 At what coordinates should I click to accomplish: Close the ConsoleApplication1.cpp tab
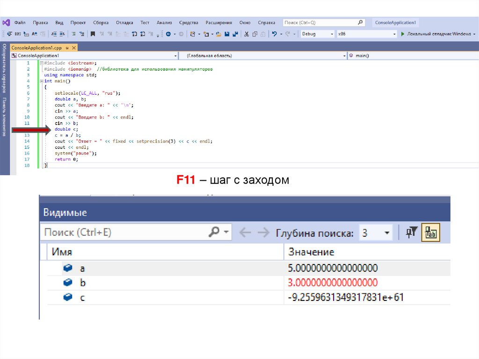74,48
